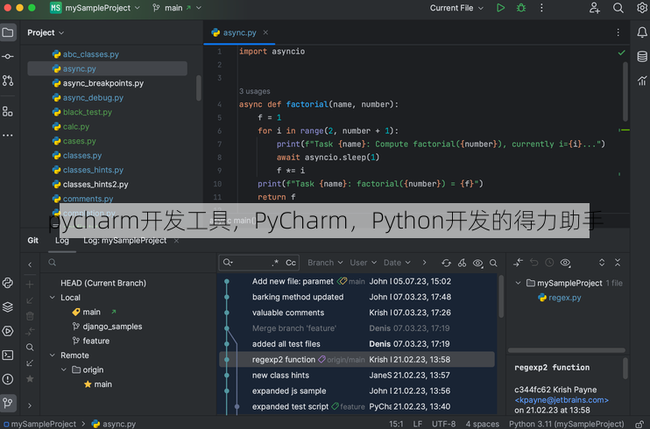
Task: Open Code With Me add-user icon
Action: [595, 8]
